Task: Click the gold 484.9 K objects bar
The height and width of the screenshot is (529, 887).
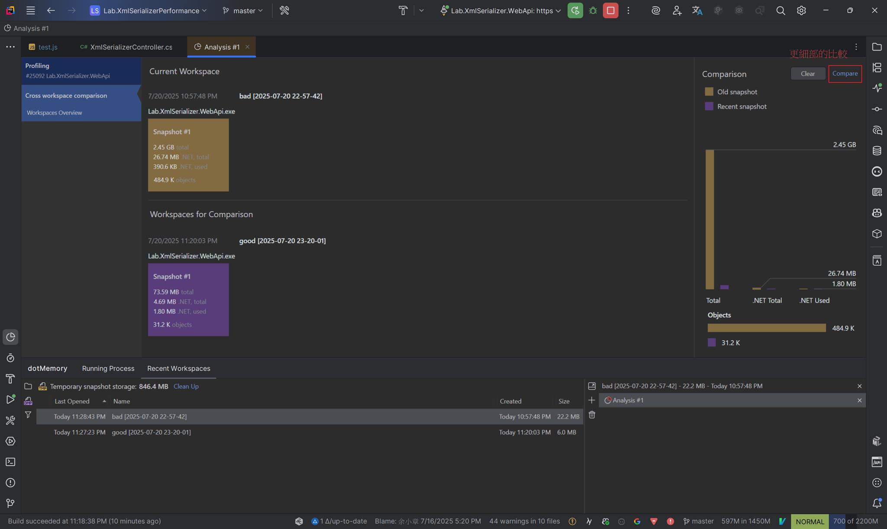Action: click(767, 328)
